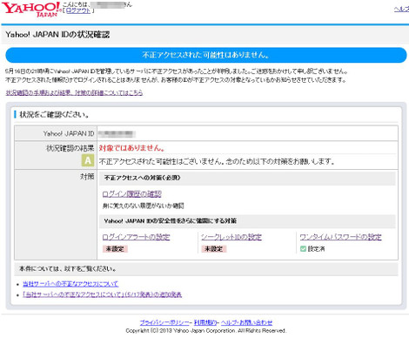Open the ログインアラートの設定 link
The width and height of the screenshot is (409, 338).
point(136,237)
